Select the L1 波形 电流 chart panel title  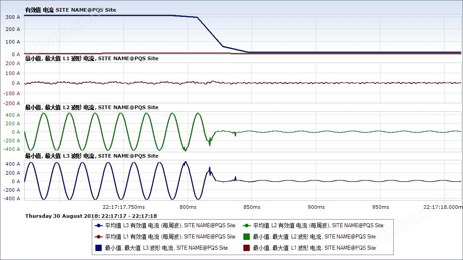pos(91,58)
